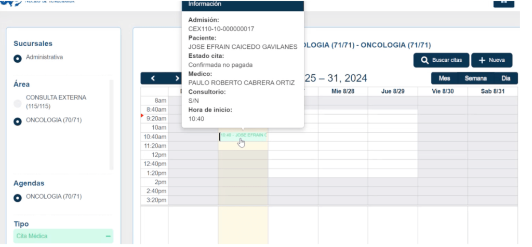532x247 pixels.
Task: Click the logo in the top-left corner
Action: (x=8, y=2)
